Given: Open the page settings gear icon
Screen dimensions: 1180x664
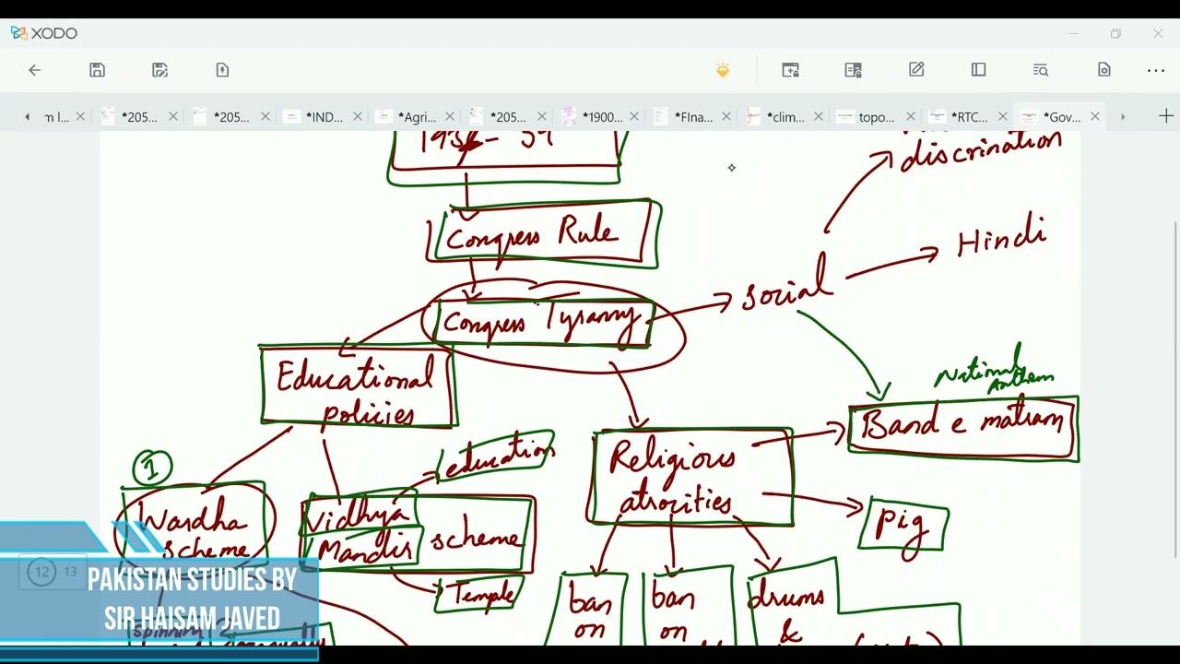Looking at the screenshot, I should tap(1104, 70).
